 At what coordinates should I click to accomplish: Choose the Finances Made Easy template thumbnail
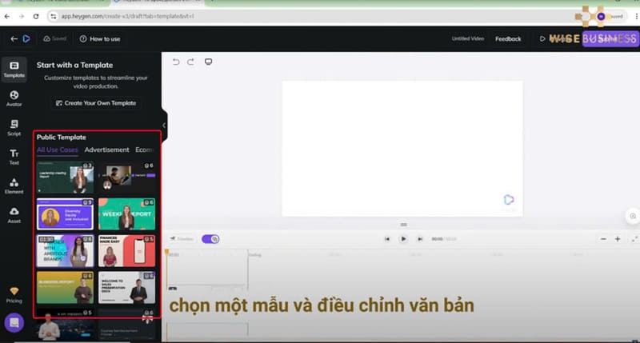point(126,250)
